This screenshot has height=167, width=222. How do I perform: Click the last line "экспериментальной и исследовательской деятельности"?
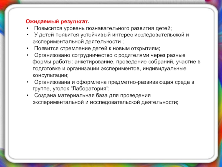105,102
